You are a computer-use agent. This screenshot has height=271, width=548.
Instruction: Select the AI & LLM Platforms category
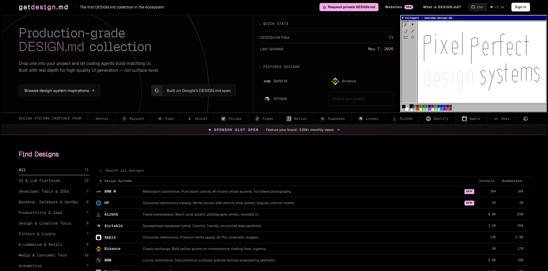point(54,181)
